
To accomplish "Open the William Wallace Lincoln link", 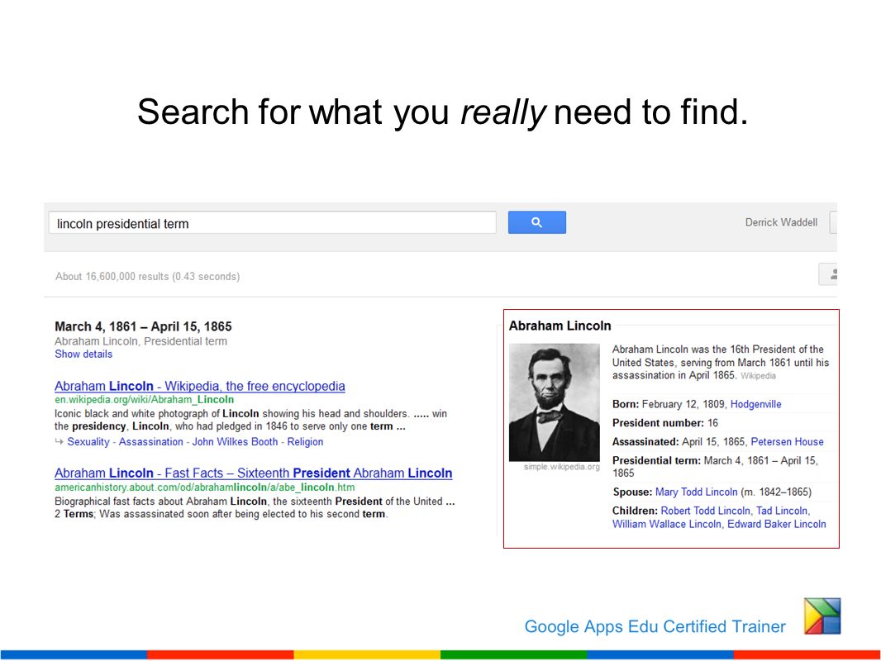I will tap(666, 524).
